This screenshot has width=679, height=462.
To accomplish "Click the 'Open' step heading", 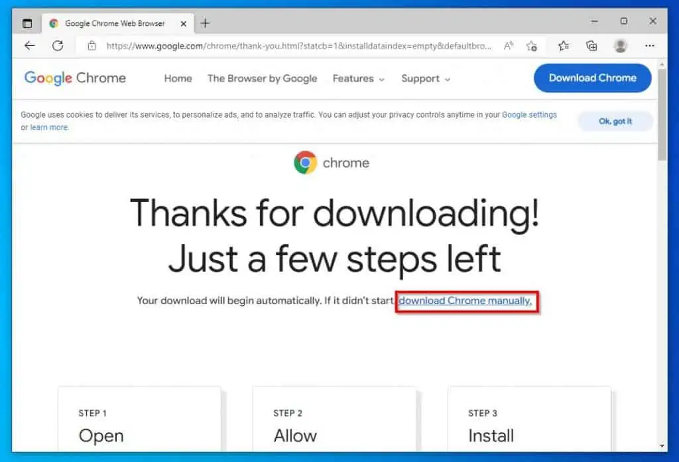I will pyautogui.click(x=101, y=435).
